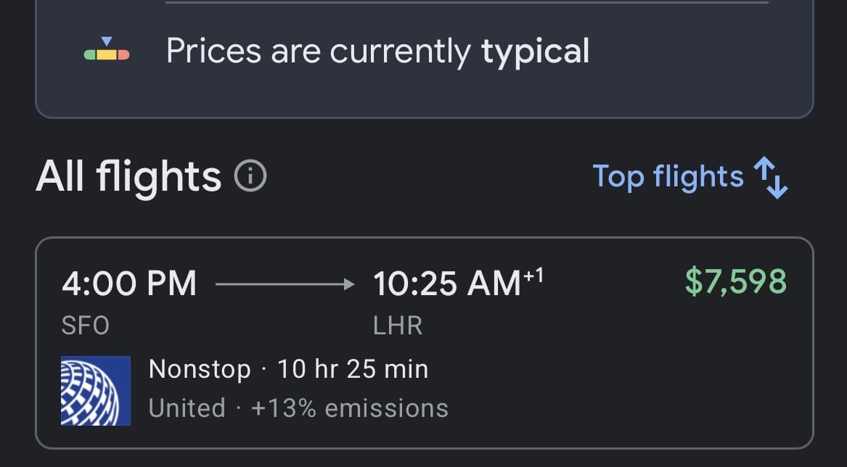Tap the +1 next-day arrival indicator
The height and width of the screenshot is (467, 847).
533,277
